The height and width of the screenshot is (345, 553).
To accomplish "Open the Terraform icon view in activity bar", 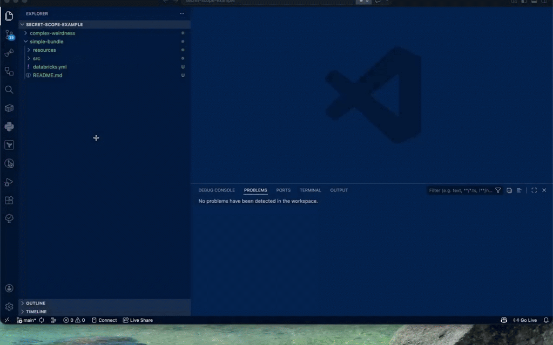I will pos(9,145).
